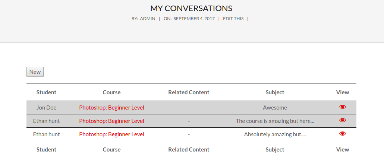Open Jon Doe's conversation via eye icon
The width and height of the screenshot is (384, 166).
point(342,107)
